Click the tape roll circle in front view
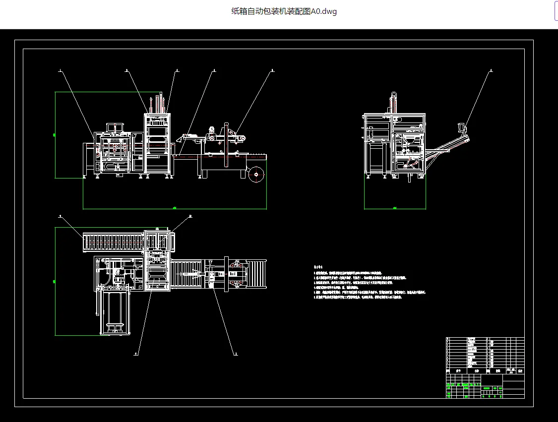Screen dimensions: 558x422 pyautogui.click(x=256, y=175)
